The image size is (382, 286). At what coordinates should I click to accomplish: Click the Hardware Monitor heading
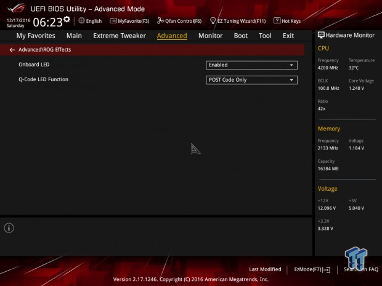[350, 35]
